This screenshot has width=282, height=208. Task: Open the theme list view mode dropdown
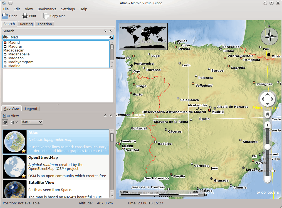(14, 122)
